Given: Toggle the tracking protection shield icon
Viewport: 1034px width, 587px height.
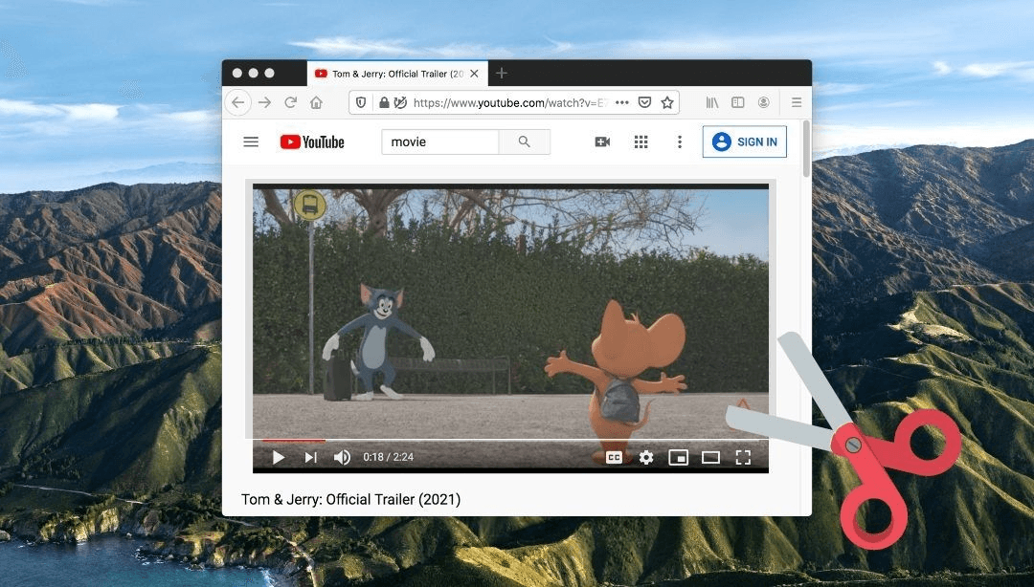Looking at the screenshot, I should pyautogui.click(x=359, y=102).
